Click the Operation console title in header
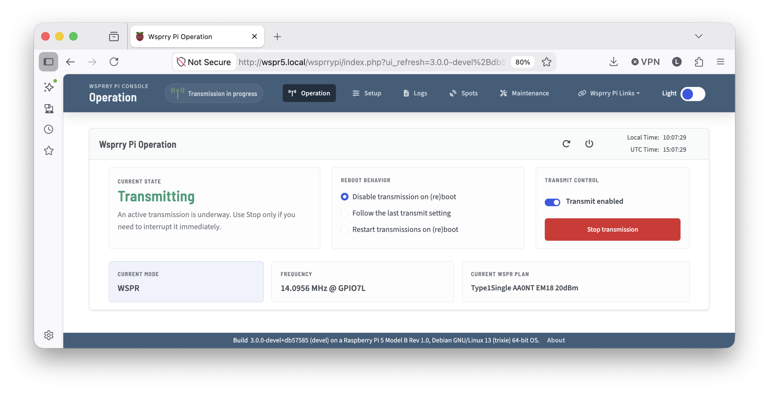This screenshot has height=393, width=769. tap(113, 97)
